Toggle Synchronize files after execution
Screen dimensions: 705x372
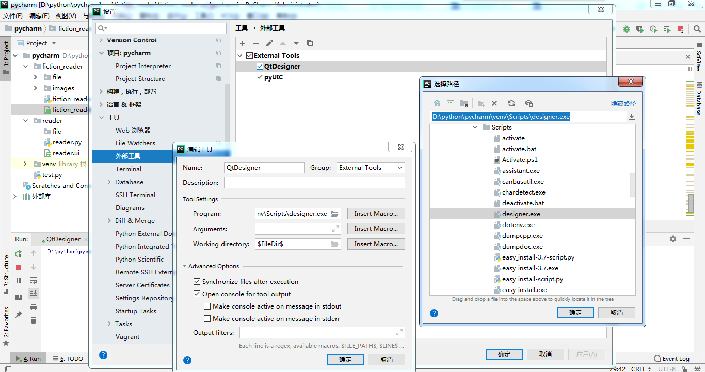pyautogui.click(x=197, y=282)
